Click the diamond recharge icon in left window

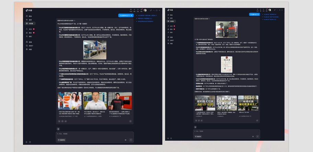[131, 10]
